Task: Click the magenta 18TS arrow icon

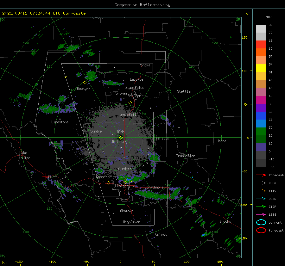Action: (261, 215)
